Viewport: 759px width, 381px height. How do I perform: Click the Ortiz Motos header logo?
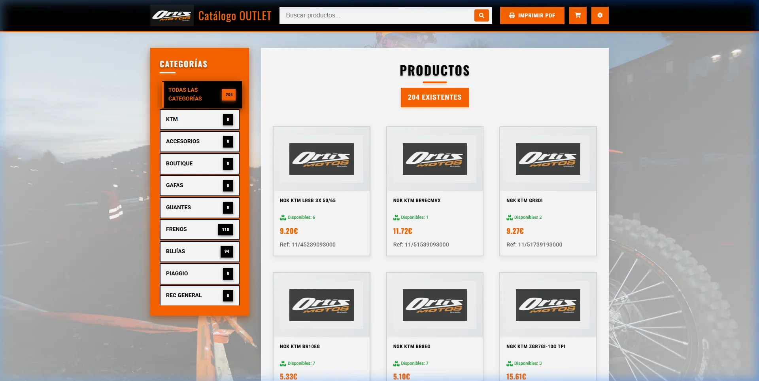pyautogui.click(x=172, y=15)
